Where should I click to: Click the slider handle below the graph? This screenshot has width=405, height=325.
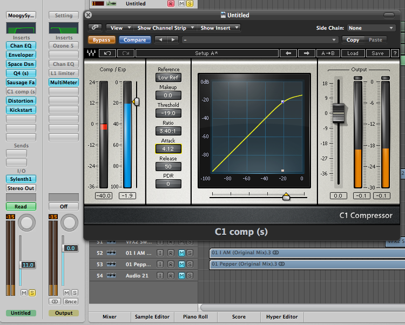point(286,197)
